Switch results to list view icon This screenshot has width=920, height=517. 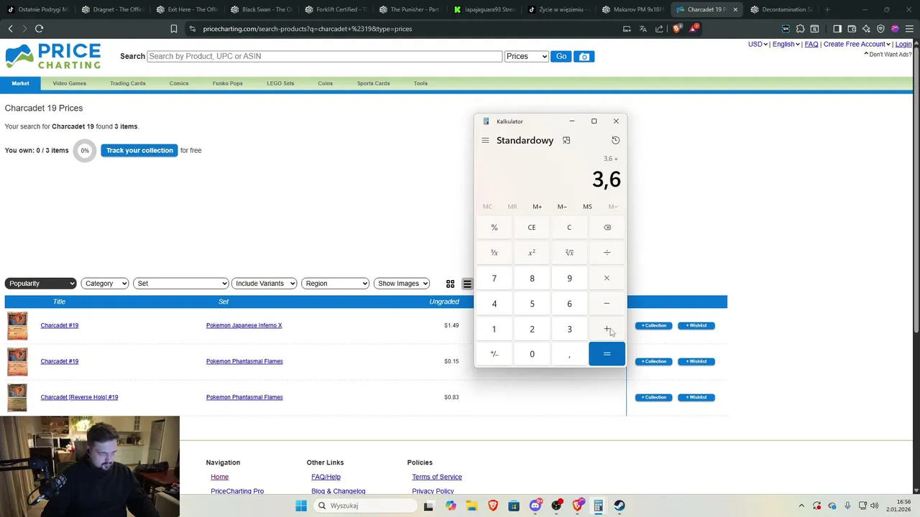click(x=467, y=284)
